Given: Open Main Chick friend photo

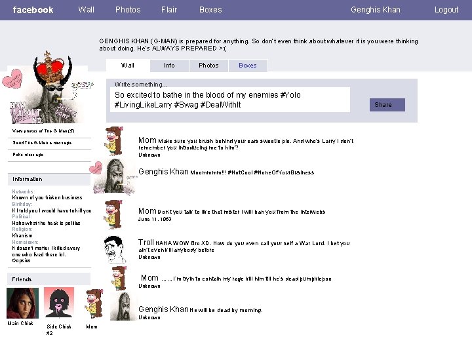Looking at the screenshot, I should coord(22,303).
